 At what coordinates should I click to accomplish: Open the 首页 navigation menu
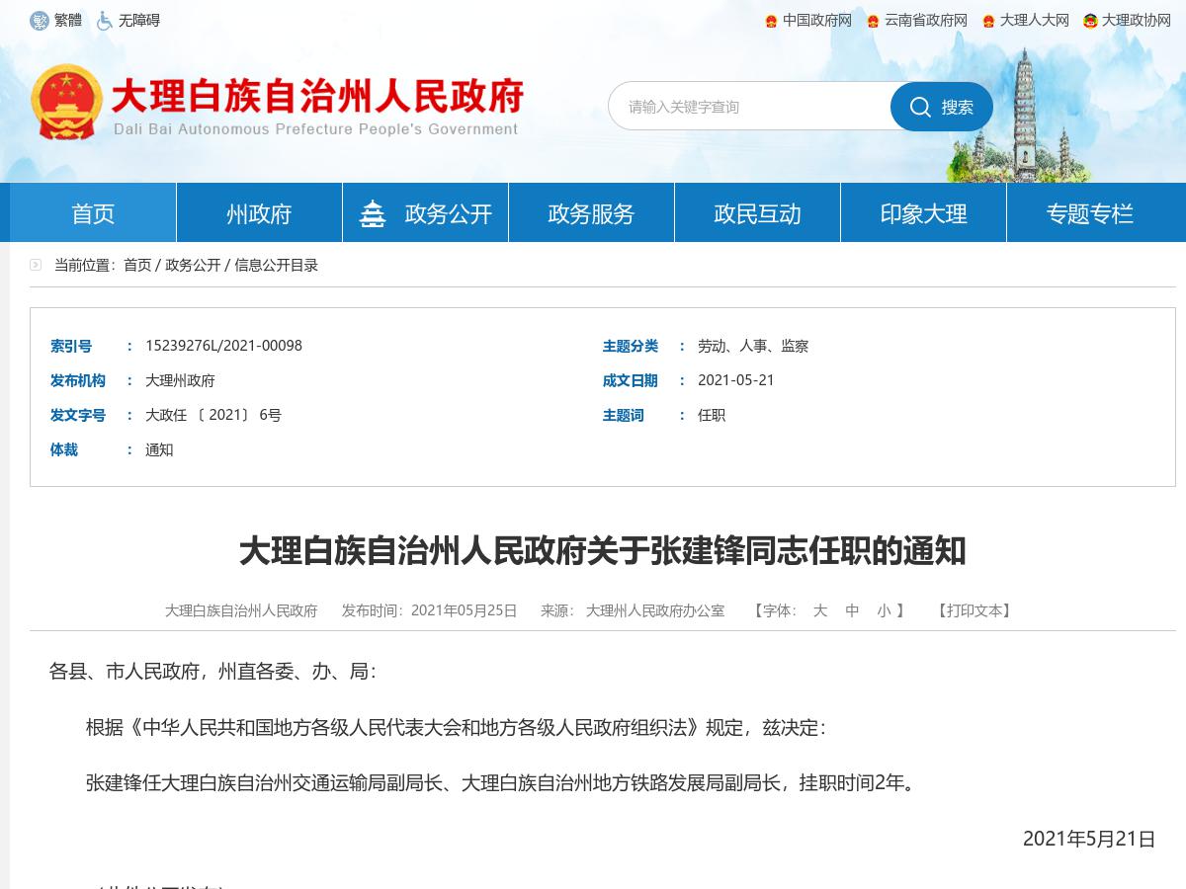point(92,211)
